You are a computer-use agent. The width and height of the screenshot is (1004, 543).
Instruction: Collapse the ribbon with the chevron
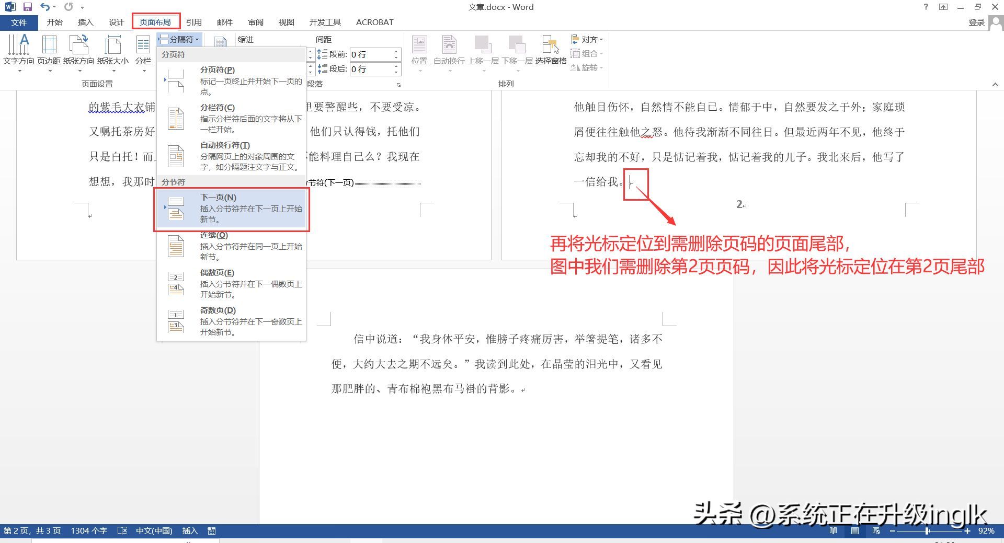[995, 84]
